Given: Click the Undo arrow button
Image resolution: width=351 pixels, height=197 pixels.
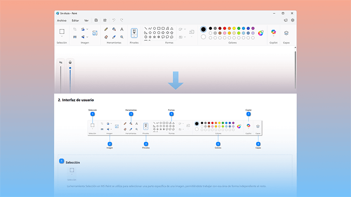Looking at the screenshot, I should pos(114,20).
